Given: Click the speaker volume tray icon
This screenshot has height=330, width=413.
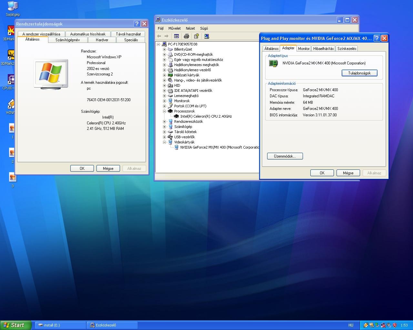Looking at the screenshot, I should coord(389,325).
